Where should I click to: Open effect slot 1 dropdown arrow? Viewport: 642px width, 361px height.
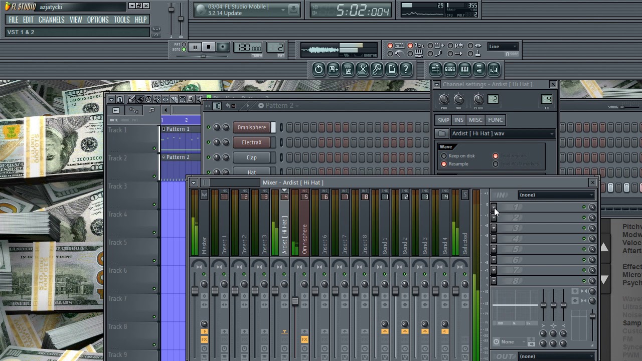coord(494,207)
